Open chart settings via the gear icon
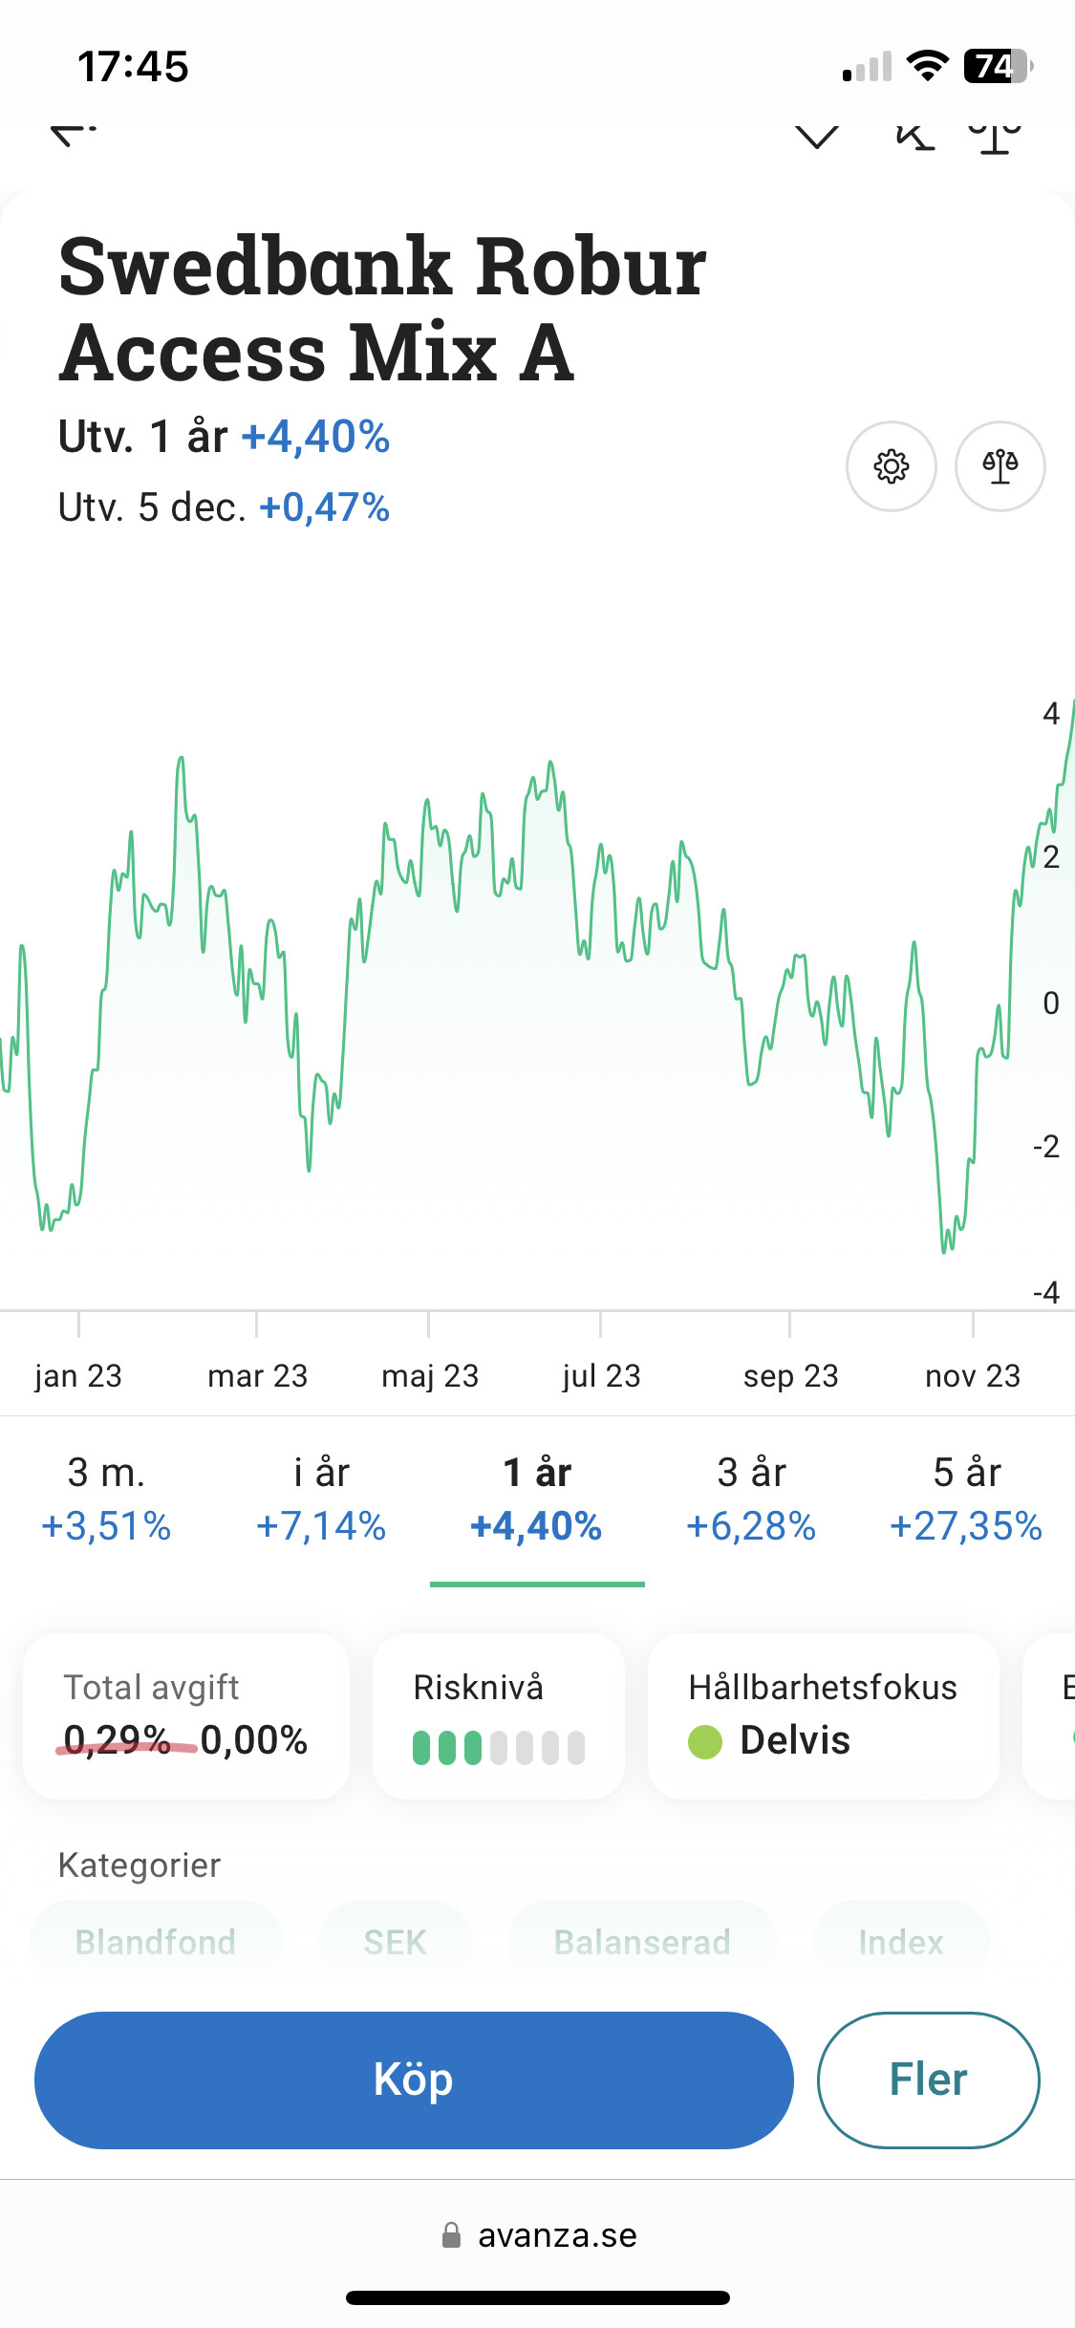 (x=891, y=466)
